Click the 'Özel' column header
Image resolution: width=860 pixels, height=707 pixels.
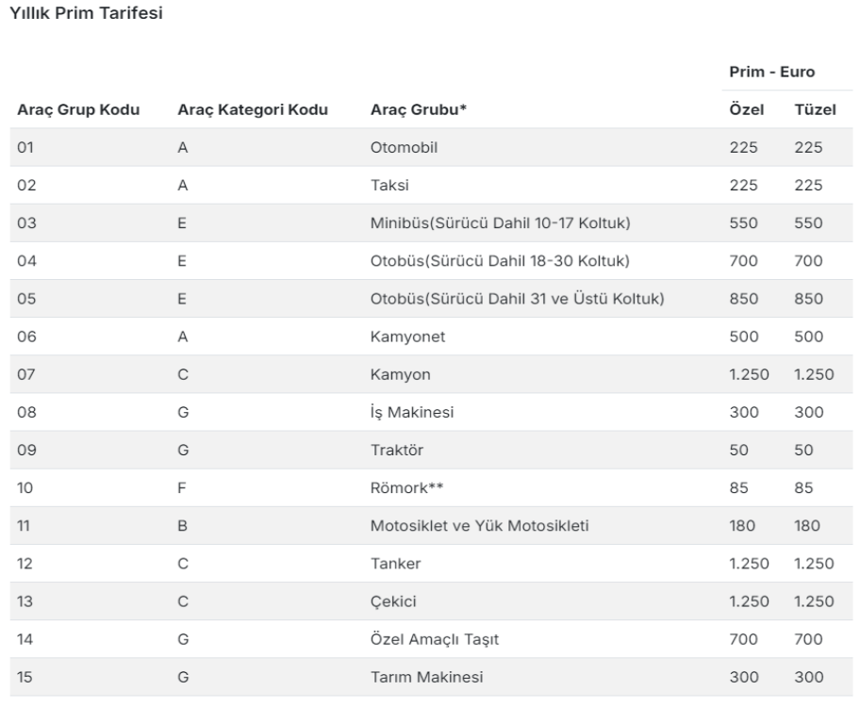[x=747, y=110]
